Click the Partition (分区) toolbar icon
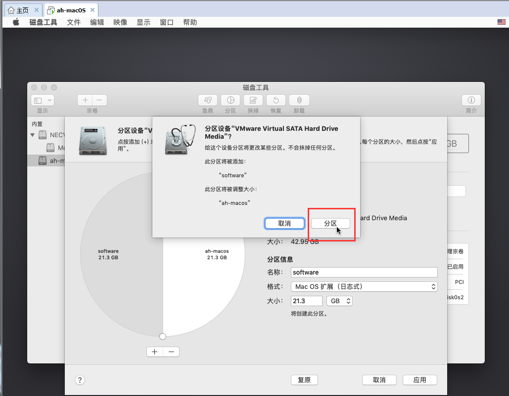509x396 pixels. pos(231,100)
